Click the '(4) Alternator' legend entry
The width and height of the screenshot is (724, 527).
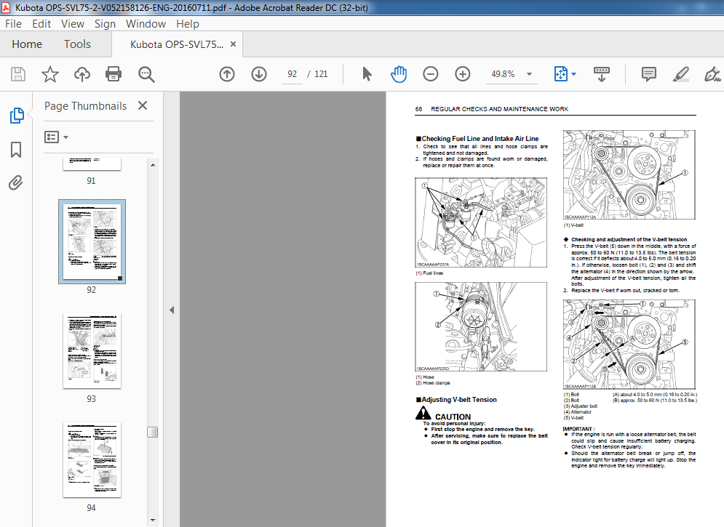(577, 411)
